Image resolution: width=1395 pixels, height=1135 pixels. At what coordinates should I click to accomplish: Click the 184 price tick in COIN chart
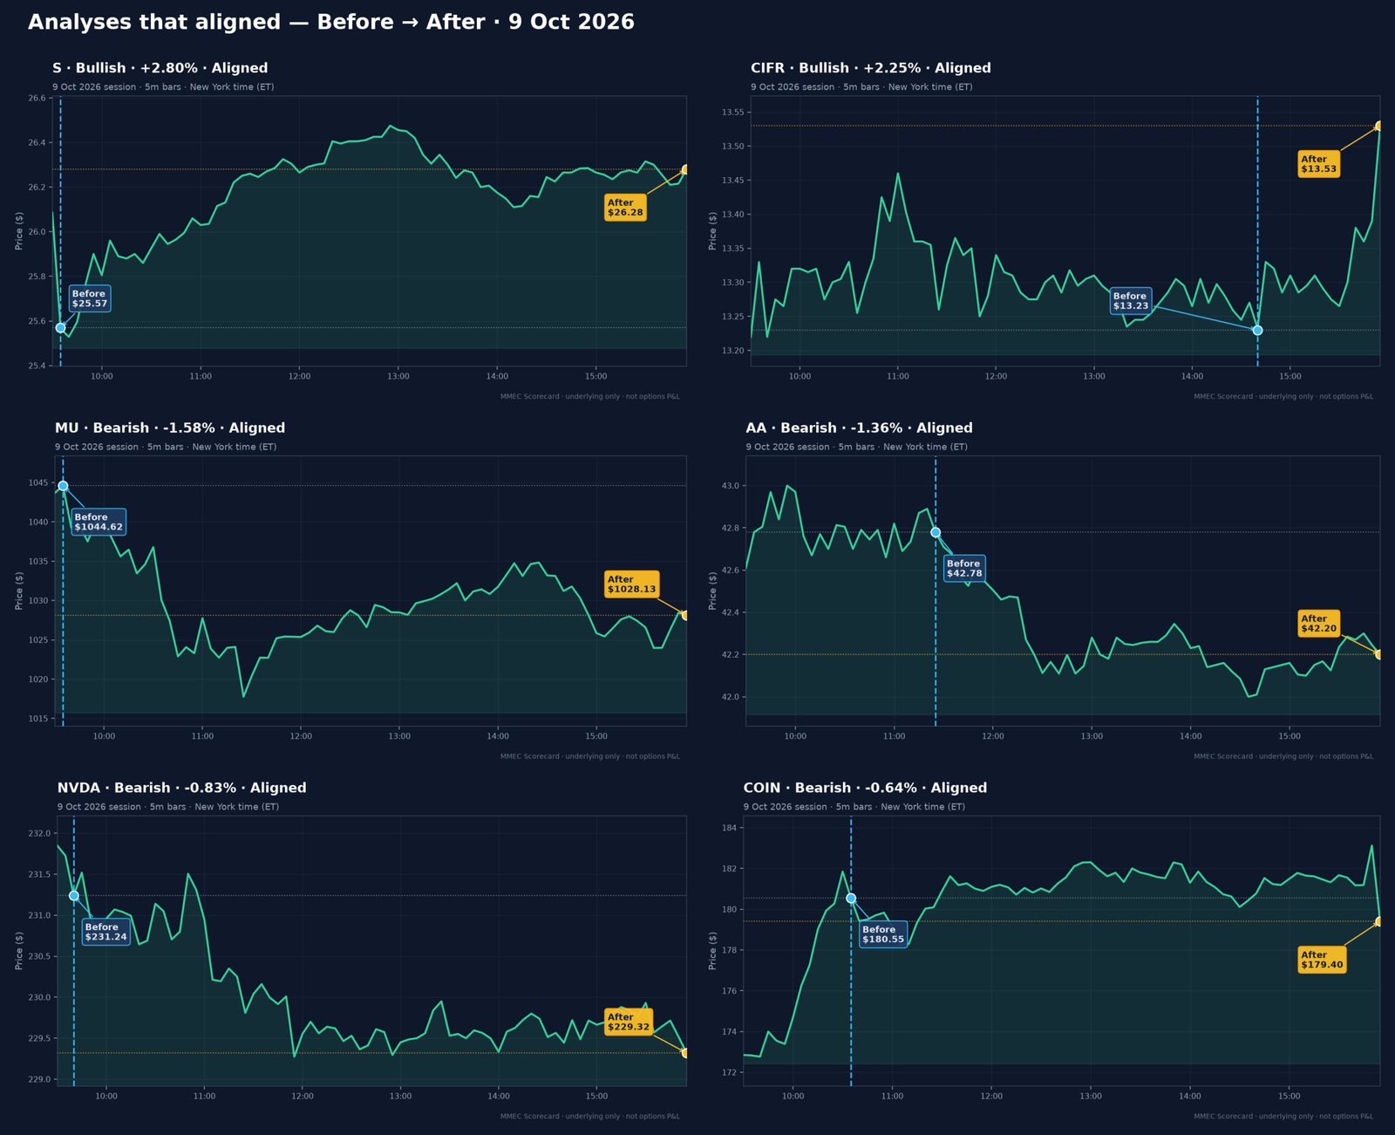coord(730,828)
